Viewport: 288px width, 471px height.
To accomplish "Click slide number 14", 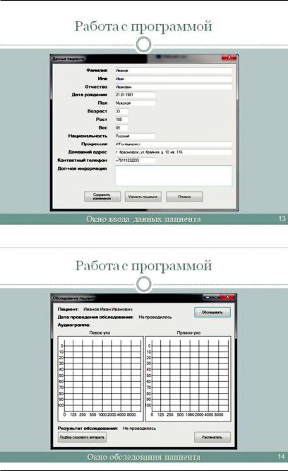I will tap(281, 457).
